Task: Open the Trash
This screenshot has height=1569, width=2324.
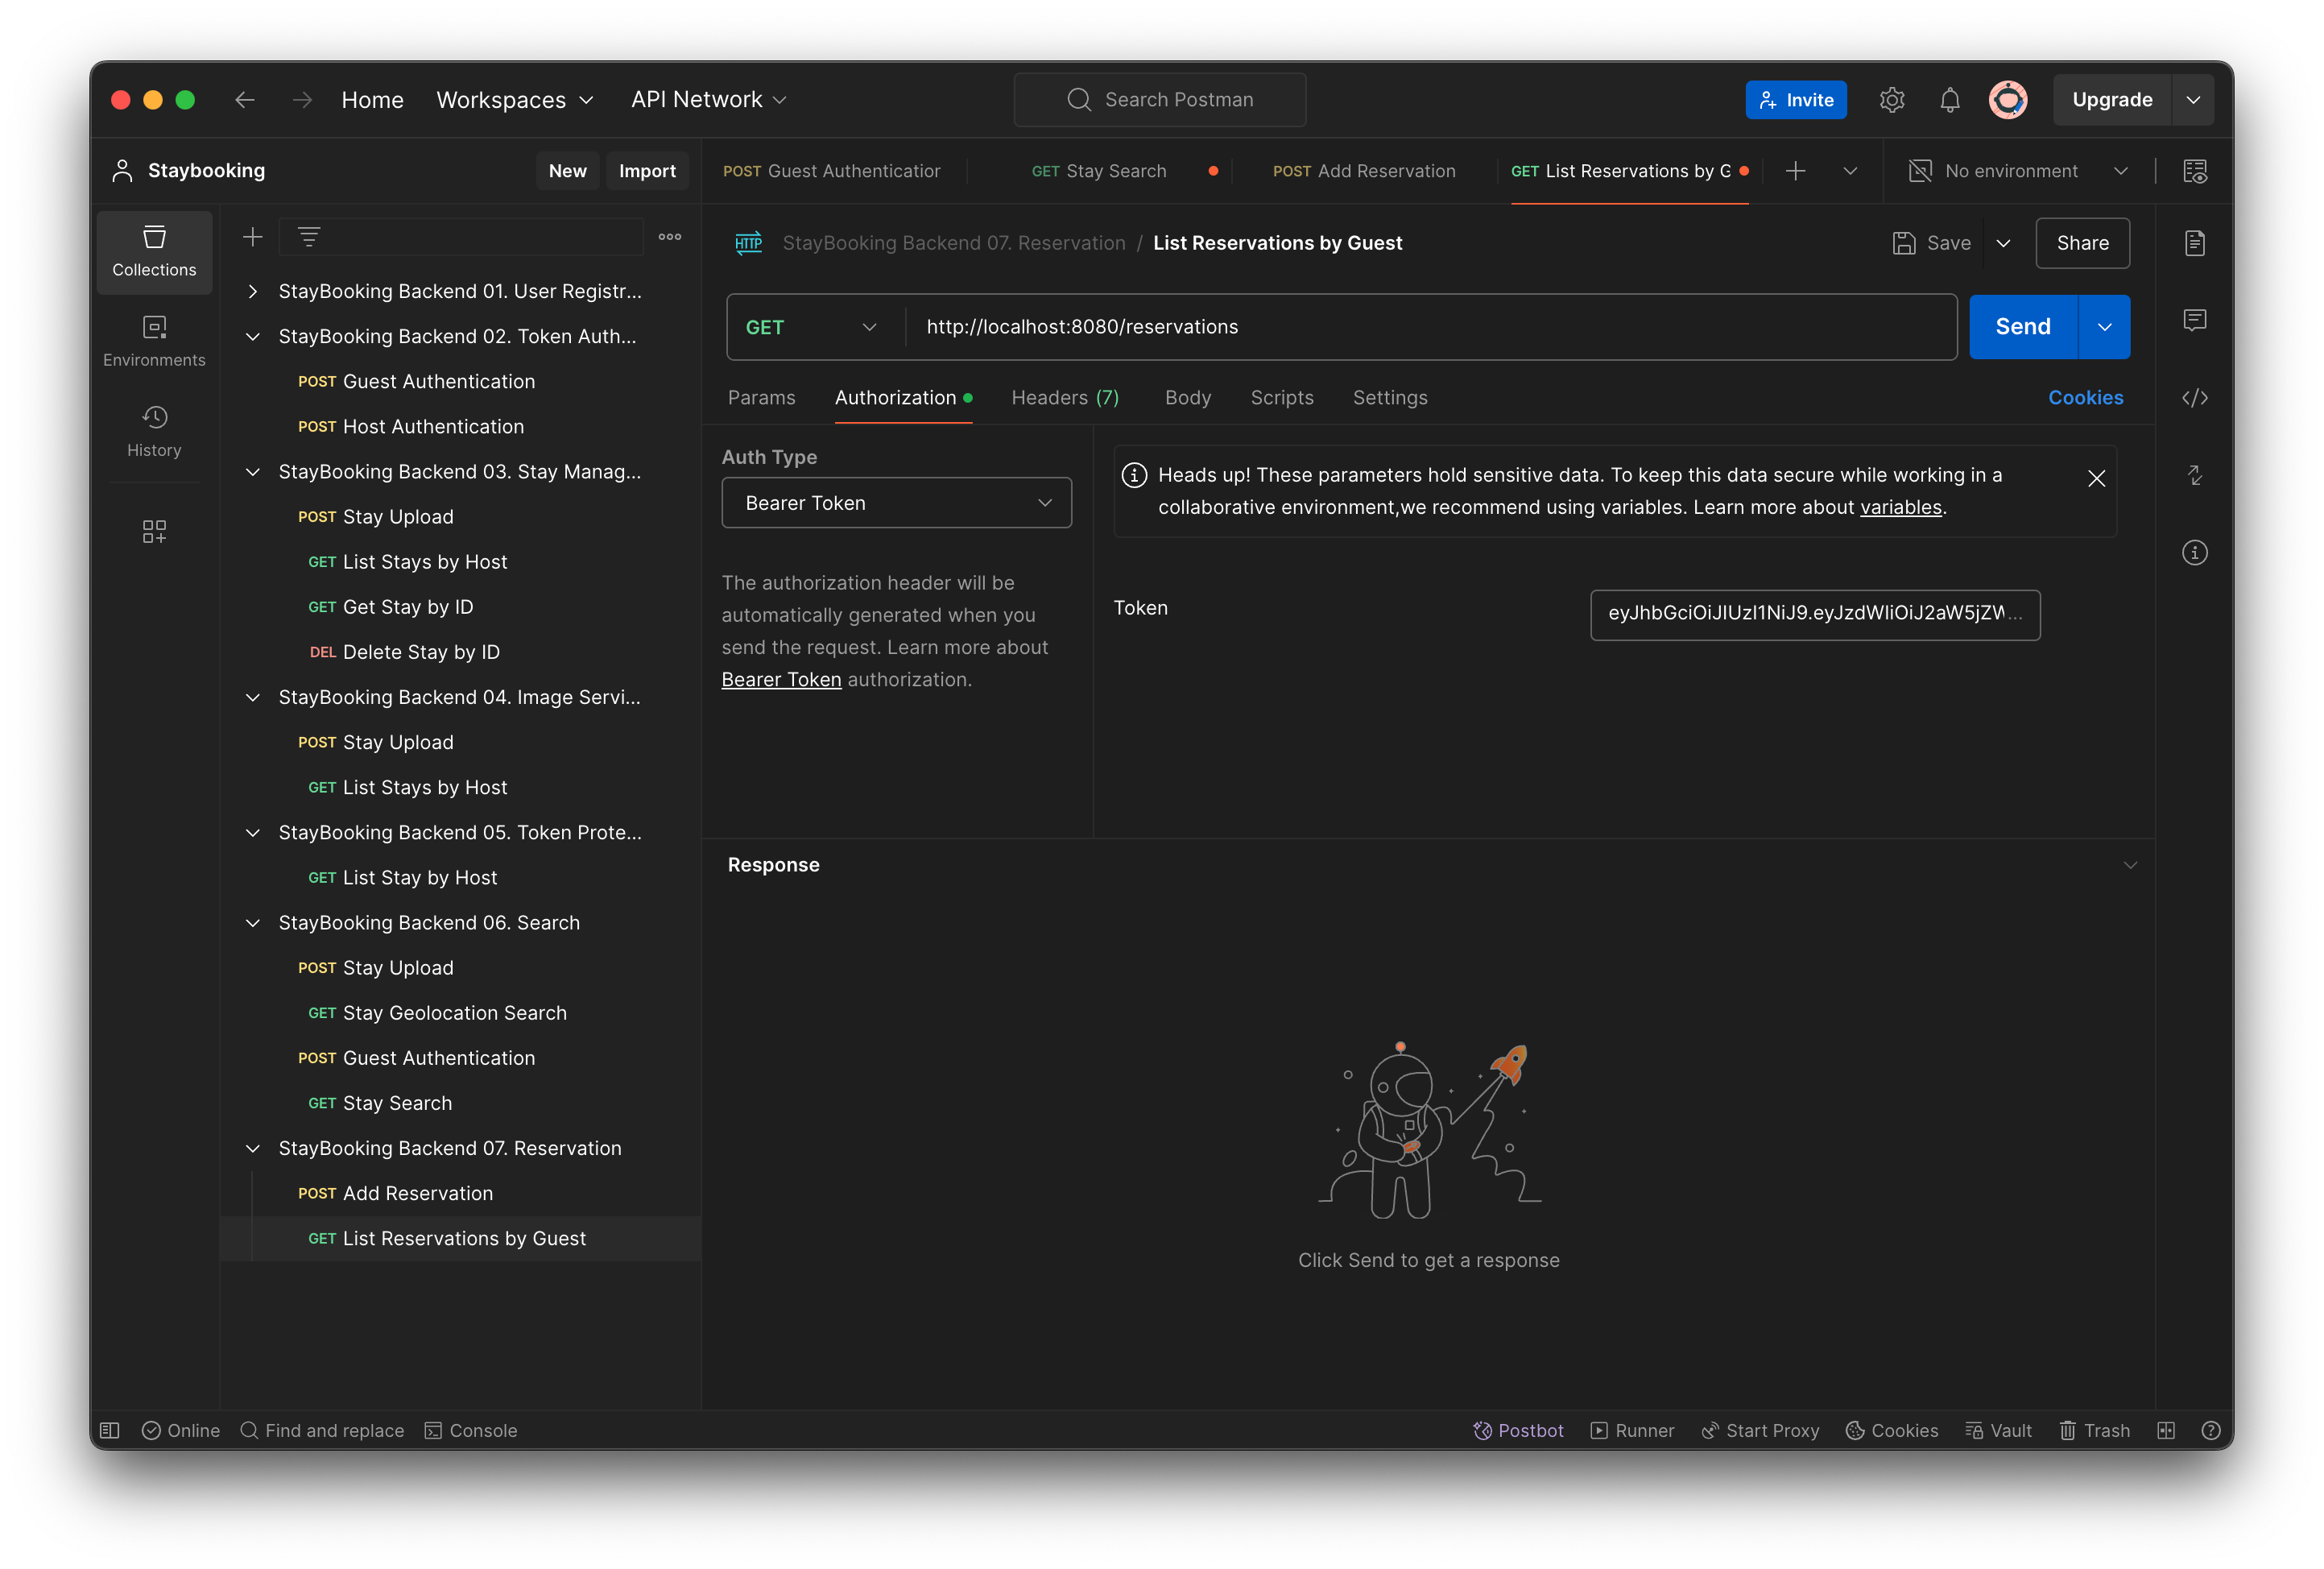Action: (x=2094, y=1430)
